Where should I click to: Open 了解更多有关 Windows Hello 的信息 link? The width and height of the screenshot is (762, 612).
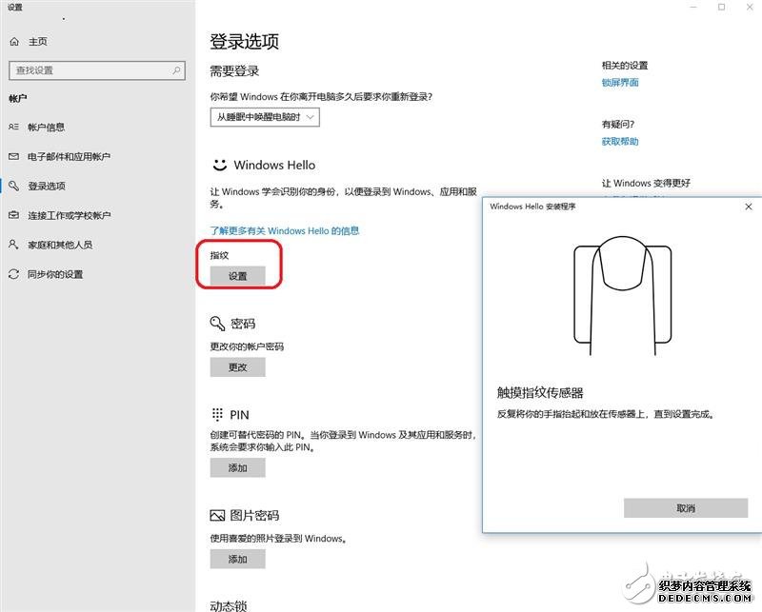point(285,230)
